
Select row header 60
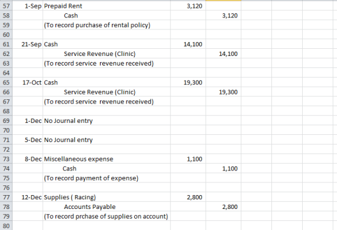(x=6, y=34)
